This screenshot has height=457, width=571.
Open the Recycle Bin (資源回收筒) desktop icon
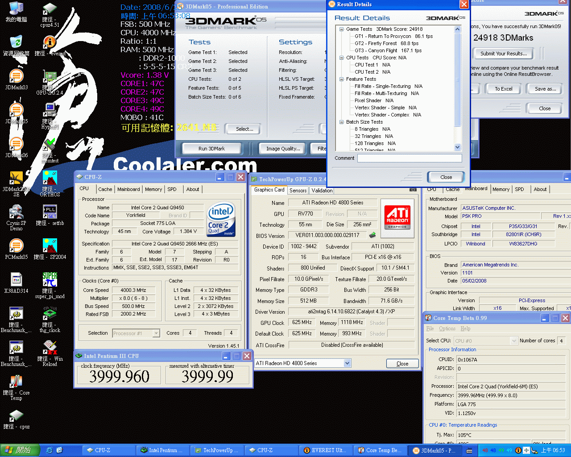[16, 46]
